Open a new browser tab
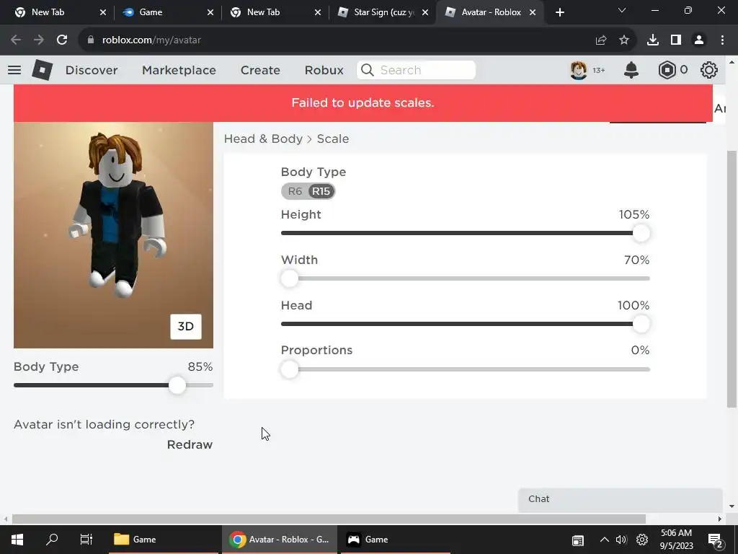 (559, 12)
